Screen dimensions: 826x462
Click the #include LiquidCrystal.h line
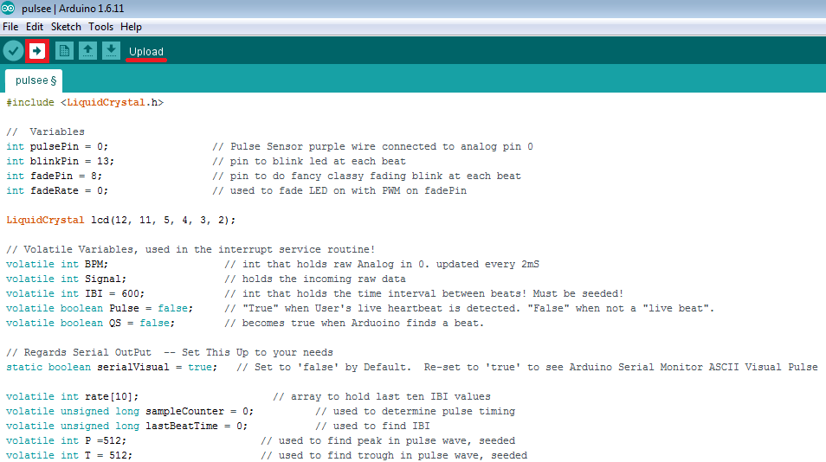click(x=85, y=103)
